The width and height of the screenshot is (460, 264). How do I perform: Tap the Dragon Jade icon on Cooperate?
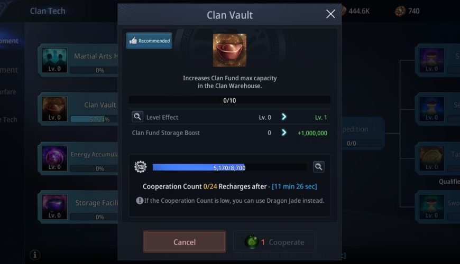pos(252,242)
